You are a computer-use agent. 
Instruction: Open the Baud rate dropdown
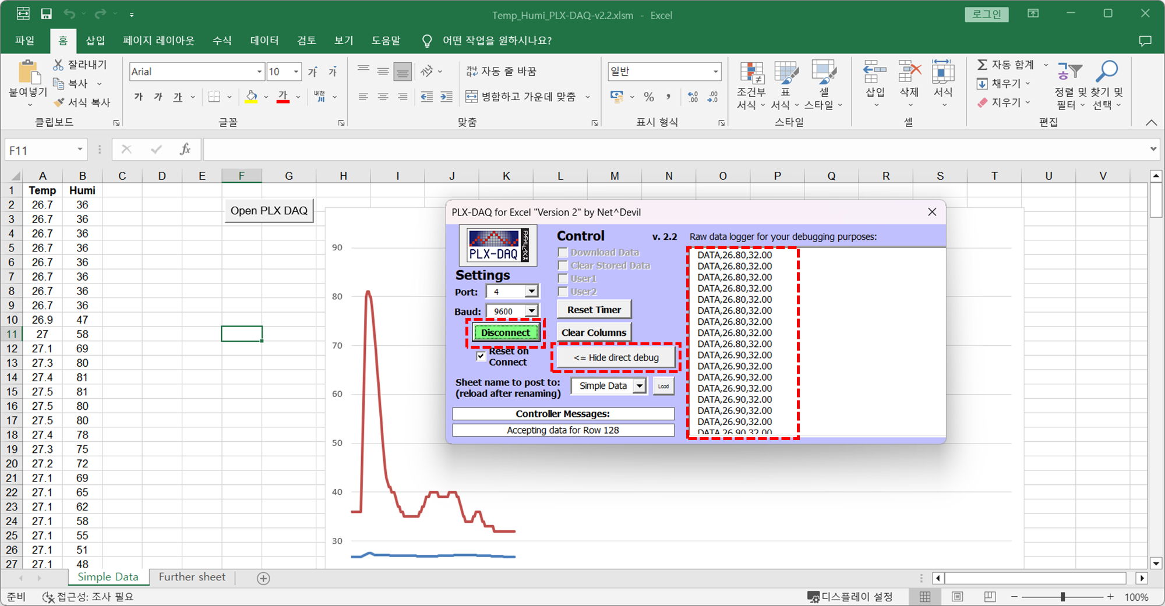[531, 311]
